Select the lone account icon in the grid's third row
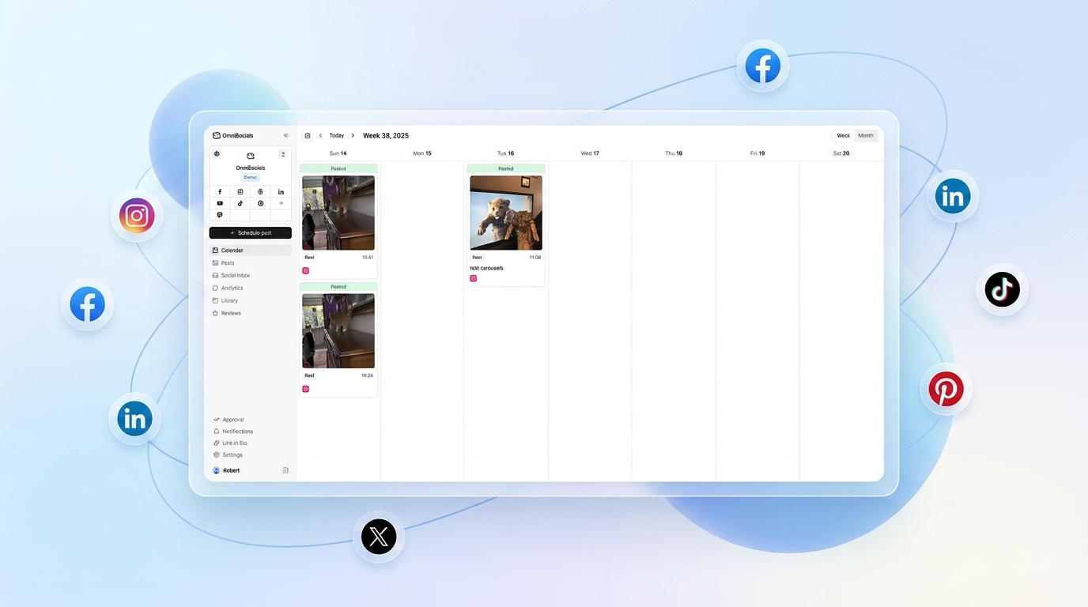1088x607 pixels. pyautogui.click(x=220, y=215)
